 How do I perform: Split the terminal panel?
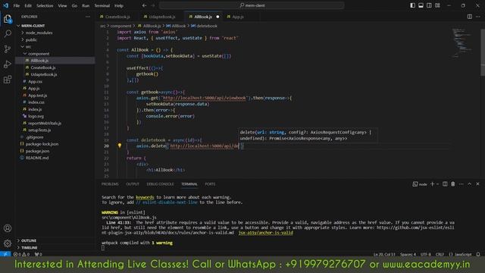point(445,184)
